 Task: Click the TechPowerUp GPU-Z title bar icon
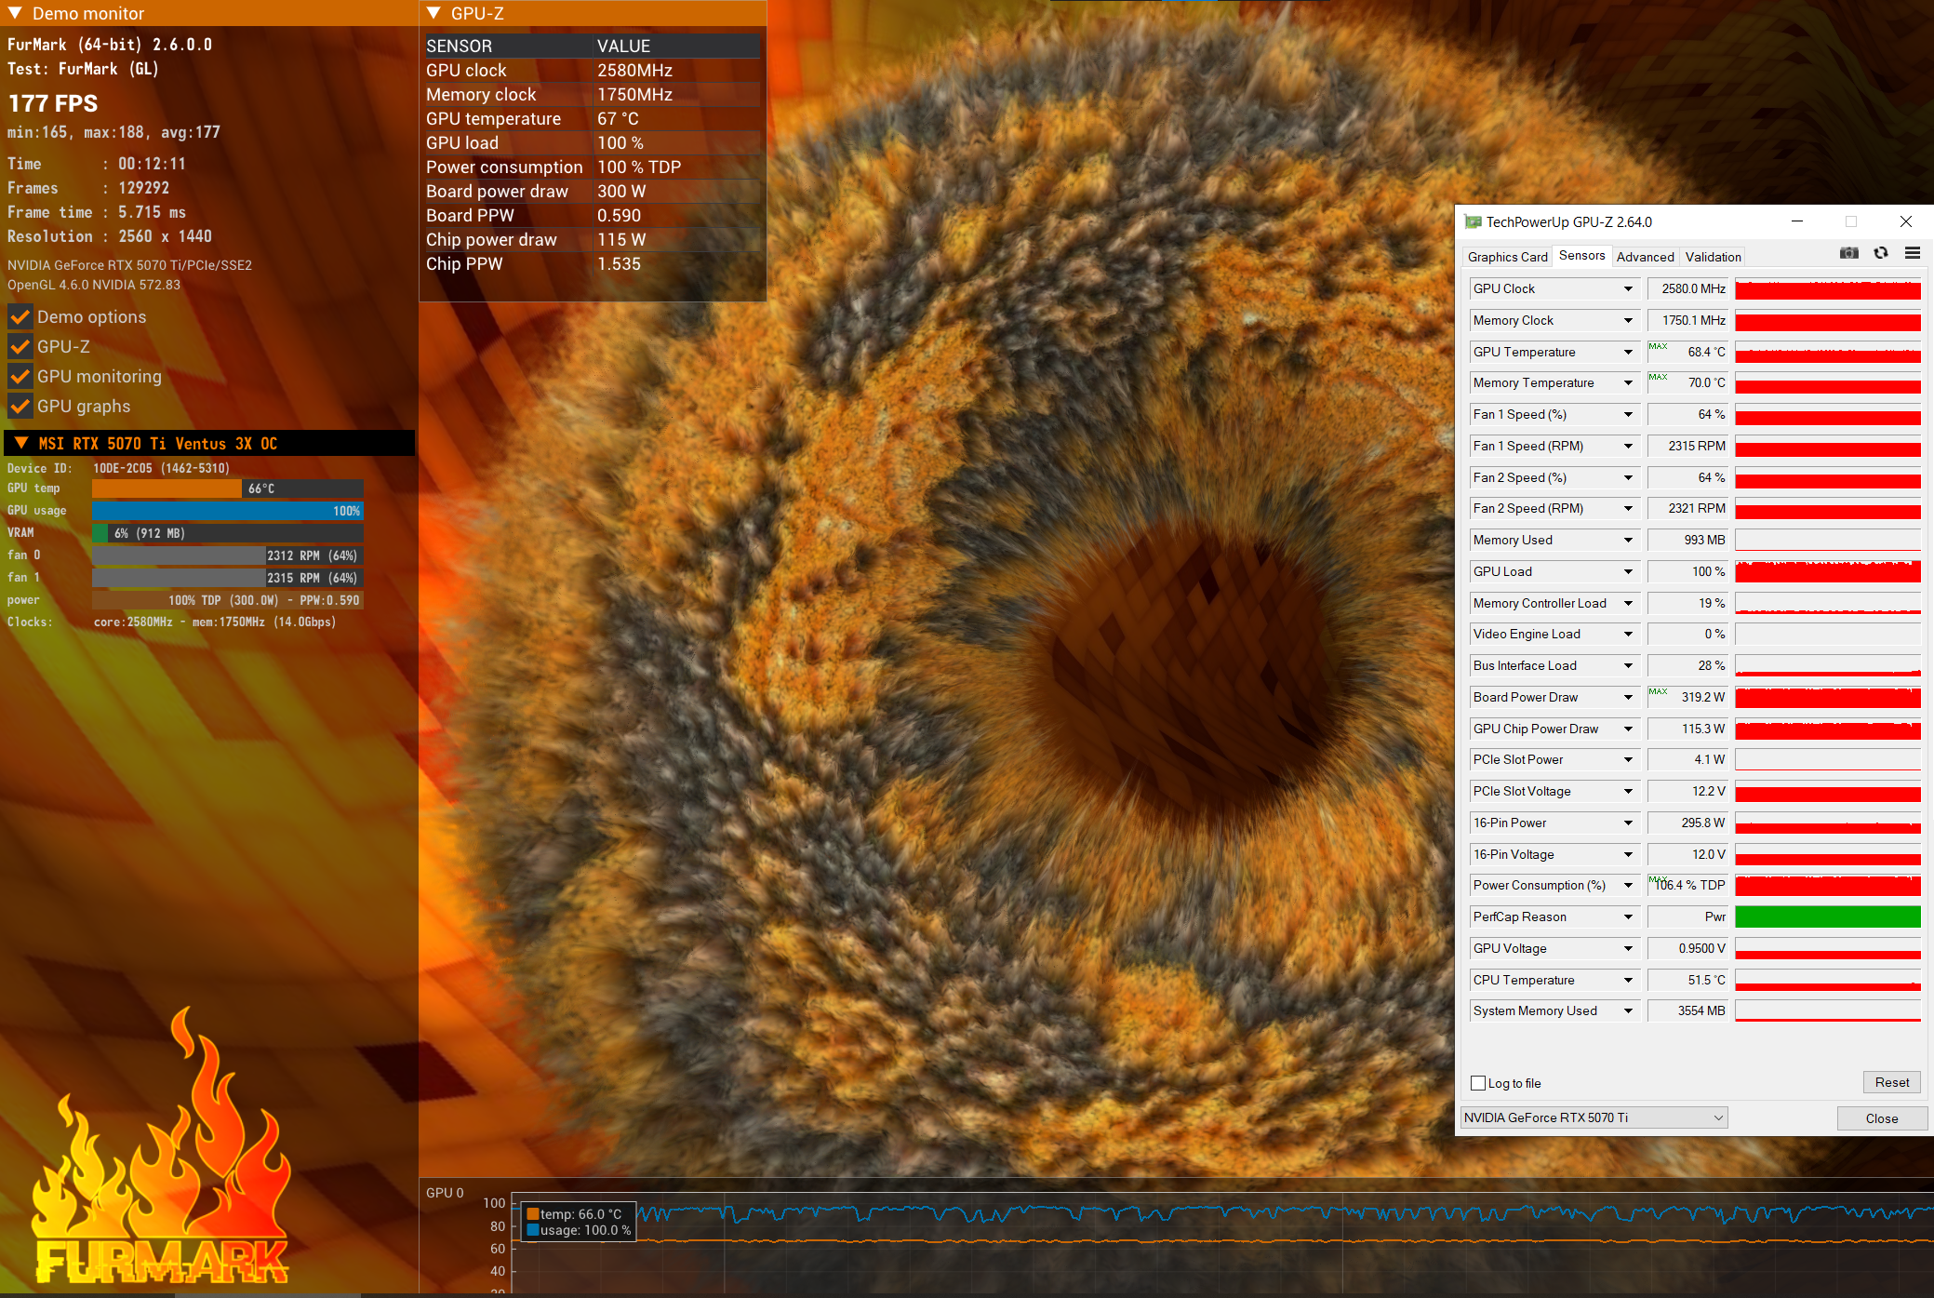click(x=1472, y=221)
